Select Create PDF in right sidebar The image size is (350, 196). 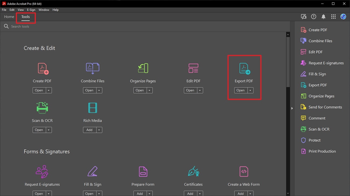click(x=318, y=30)
